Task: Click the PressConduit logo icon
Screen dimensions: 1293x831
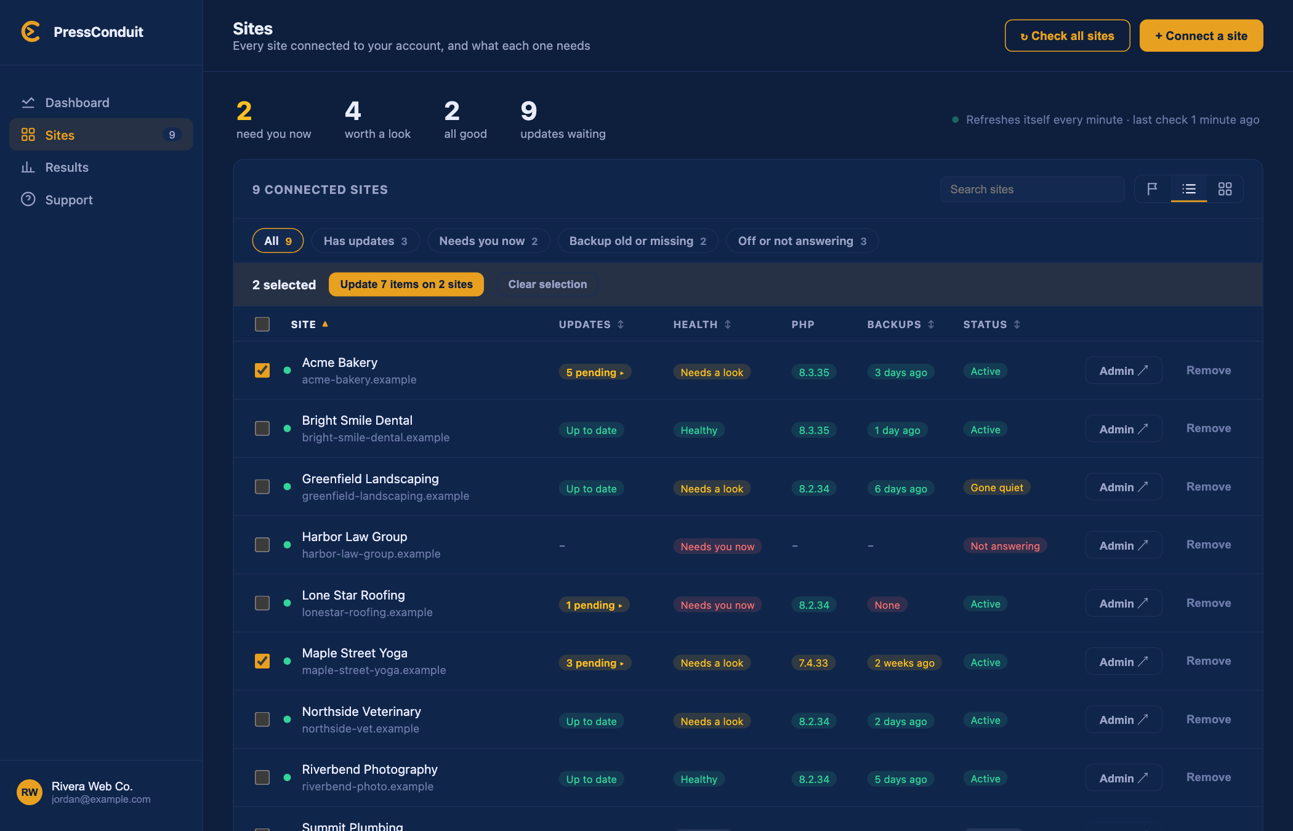Action: click(31, 32)
